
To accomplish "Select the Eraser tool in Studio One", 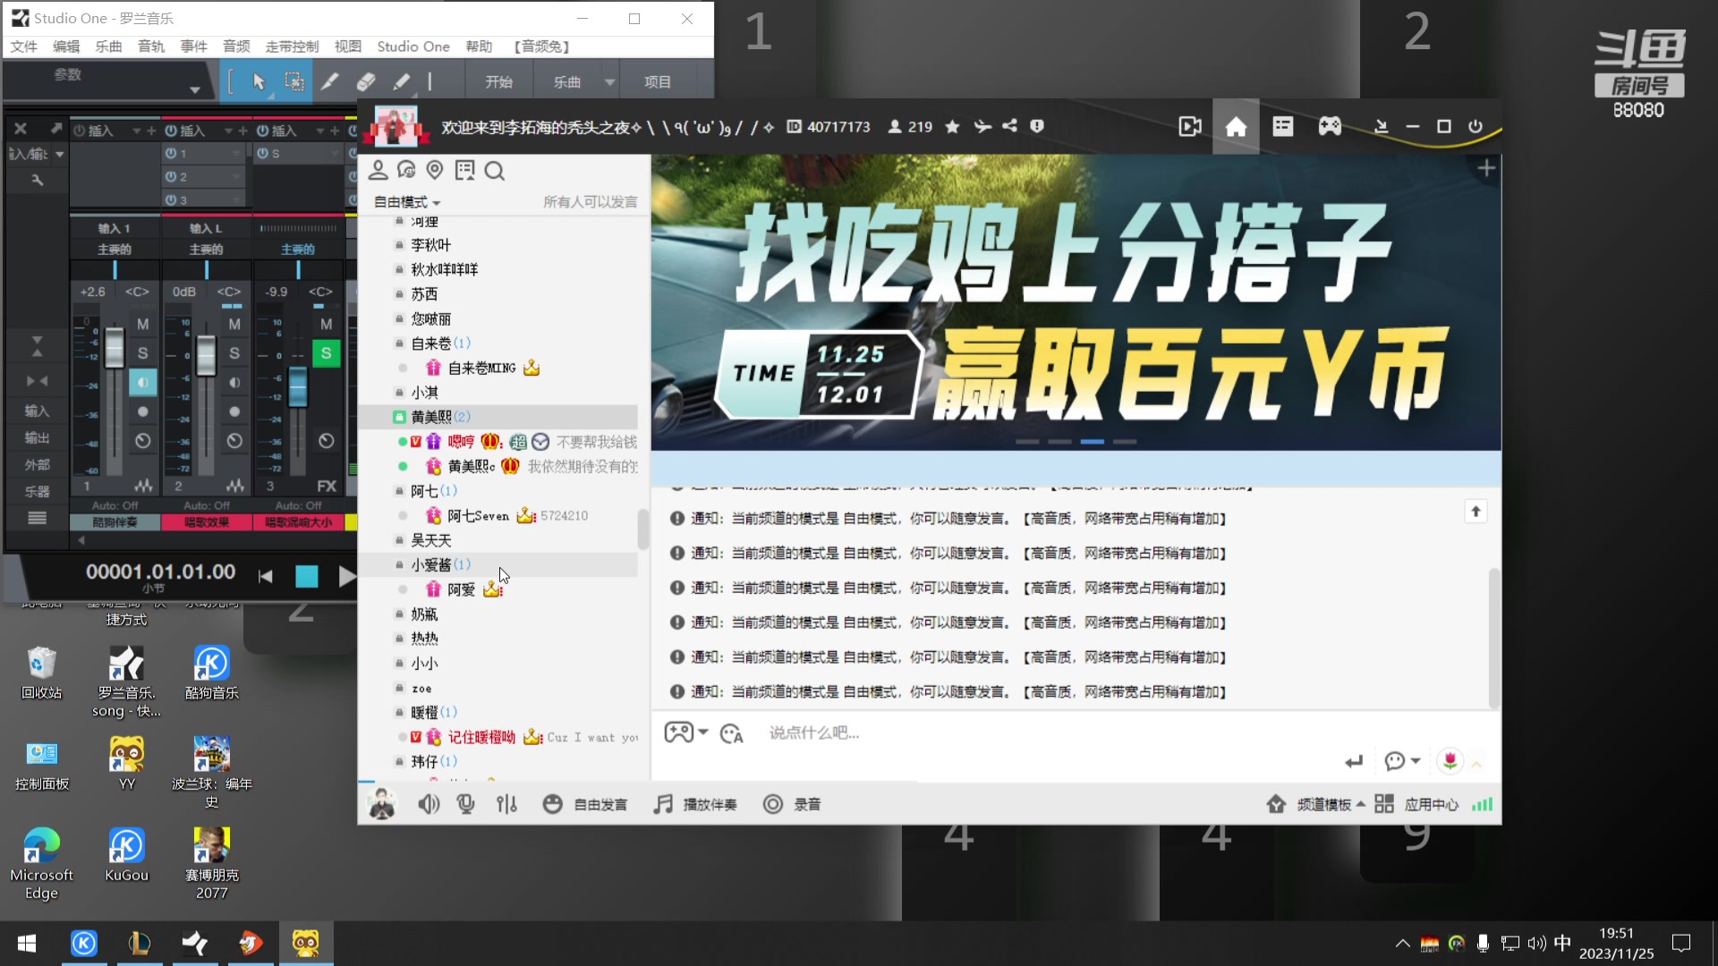I will [x=366, y=80].
